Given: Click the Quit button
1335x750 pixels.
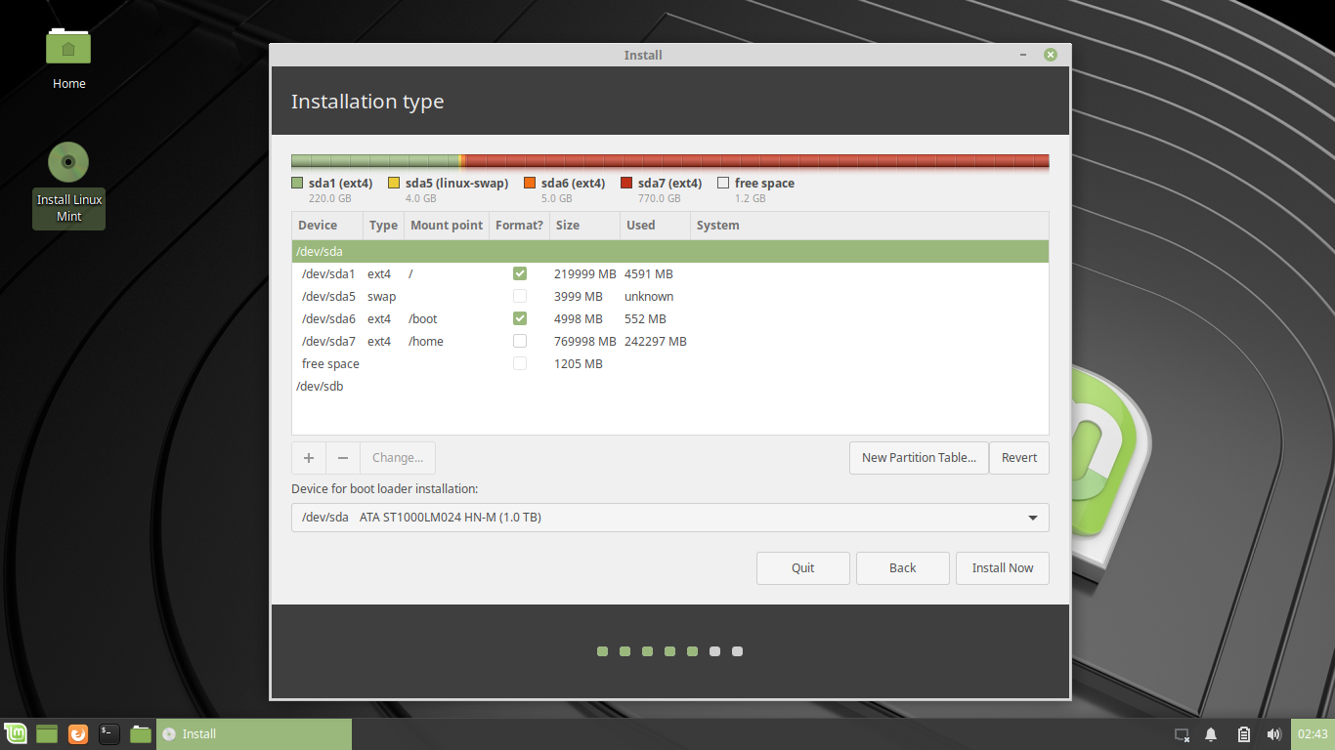Looking at the screenshot, I should tap(803, 568).
